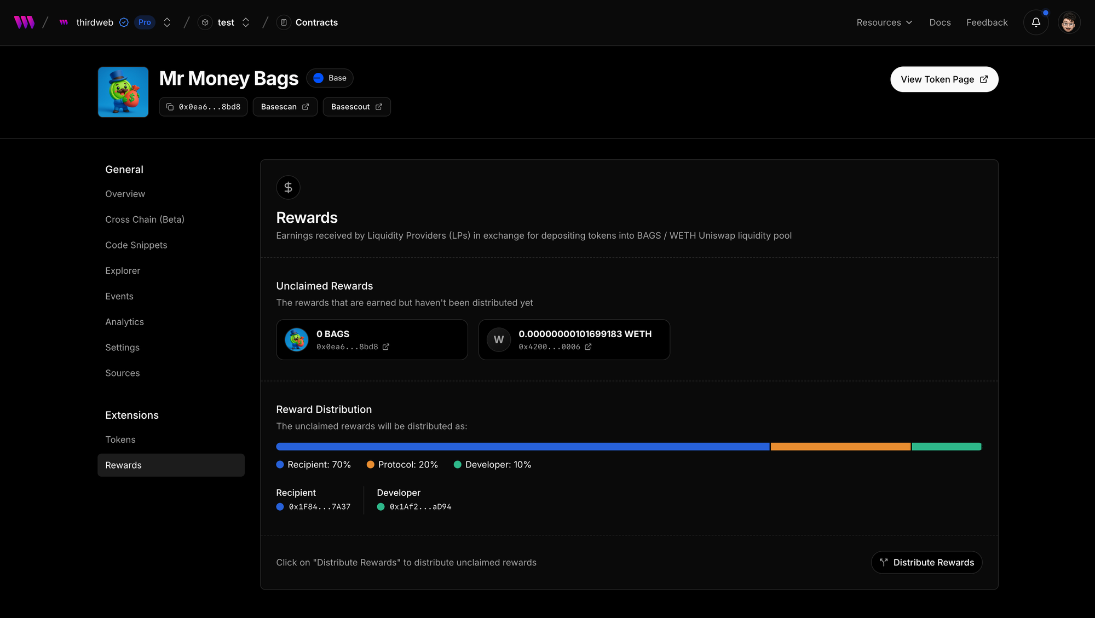Click the Base chain badge
Screen dimensions: 1095x618
click(330, 78)
